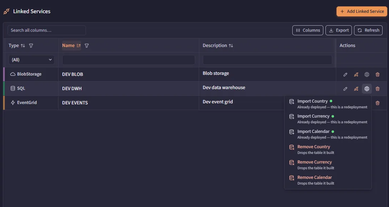The image size is (389, 207).
Task: Export the table data
Action: (x=339, y=30)
